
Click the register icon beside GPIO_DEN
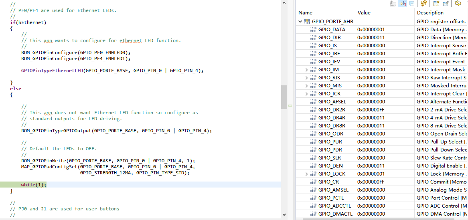point(313,166)
